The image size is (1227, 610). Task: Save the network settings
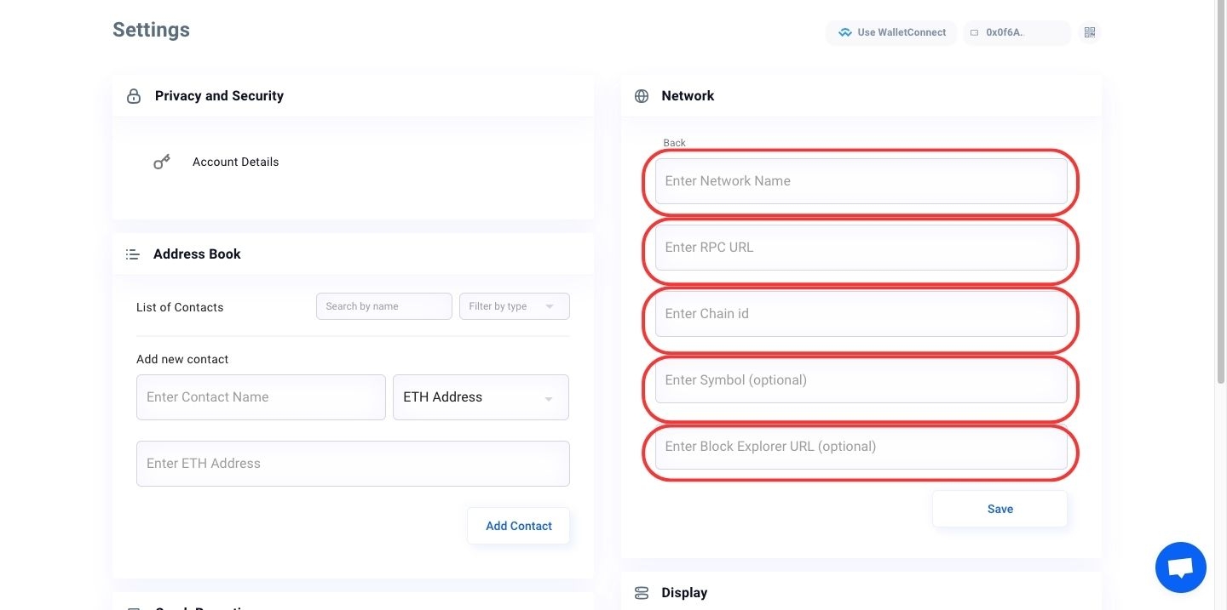point(999,509)
